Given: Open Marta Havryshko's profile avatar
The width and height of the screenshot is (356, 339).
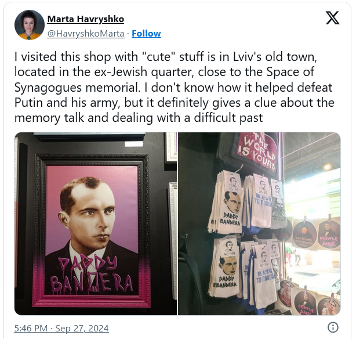Looking at the screenshot, I should 30,25.
